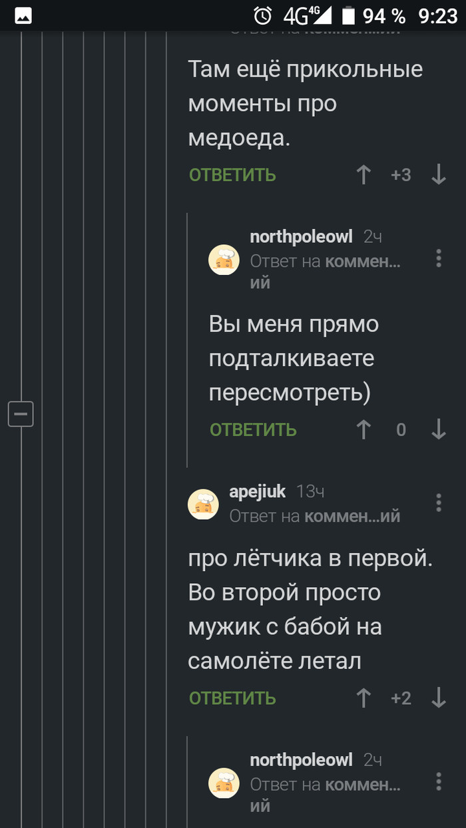Reply to the 'пересмотреть' comment by northpoleowl
The width and height of the screenshot is (466, 828).
coord(253,430)
